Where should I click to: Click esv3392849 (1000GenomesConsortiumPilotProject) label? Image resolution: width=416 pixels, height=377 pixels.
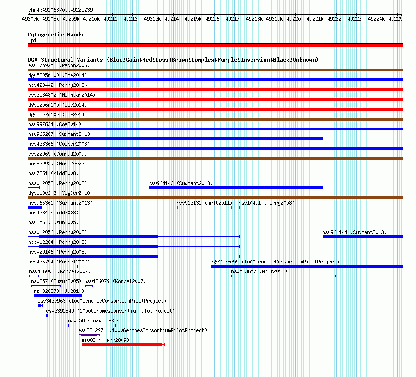[110, 311]
